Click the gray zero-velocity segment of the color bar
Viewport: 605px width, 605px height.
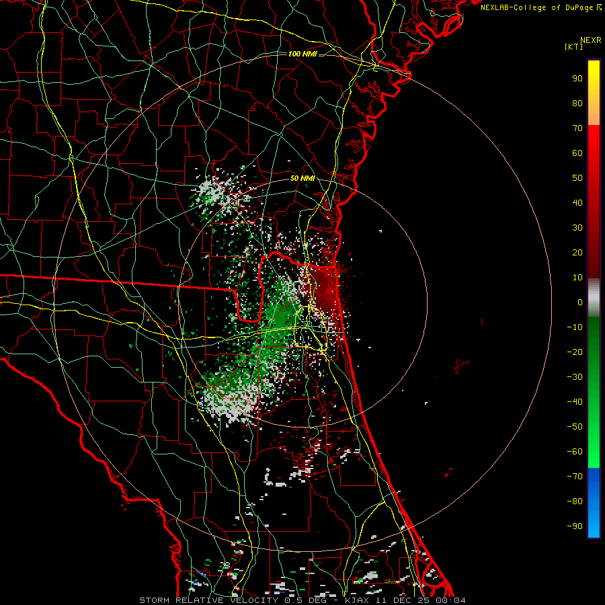(594, 298)
